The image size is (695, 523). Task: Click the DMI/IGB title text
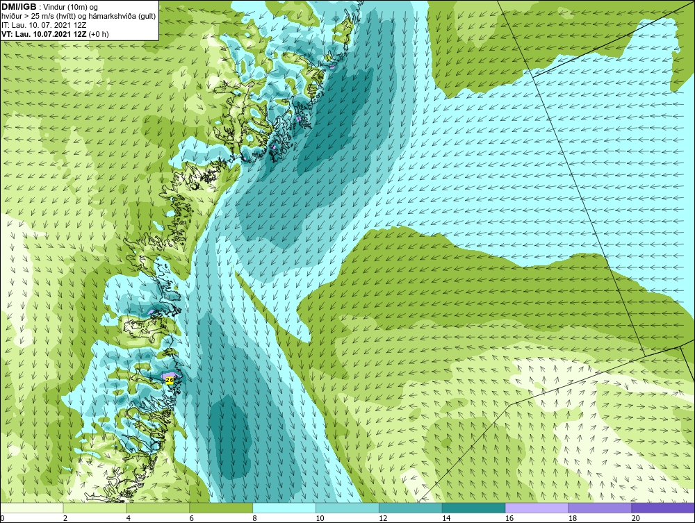click(x=19, y=7)
